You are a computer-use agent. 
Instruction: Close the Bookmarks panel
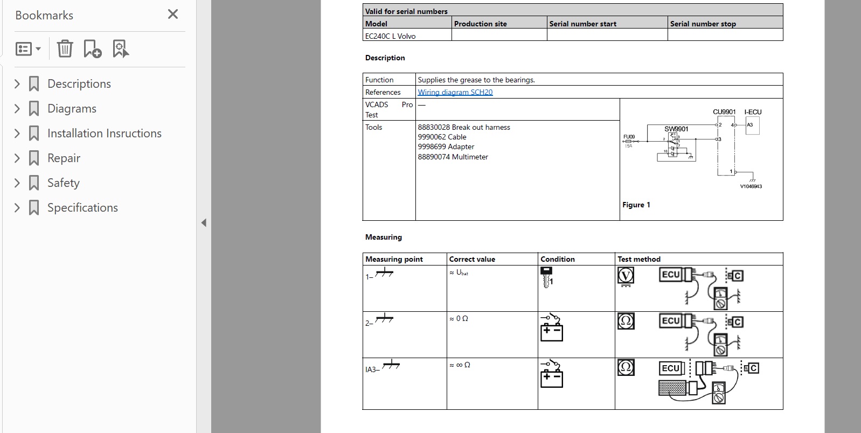coord(172,15)
